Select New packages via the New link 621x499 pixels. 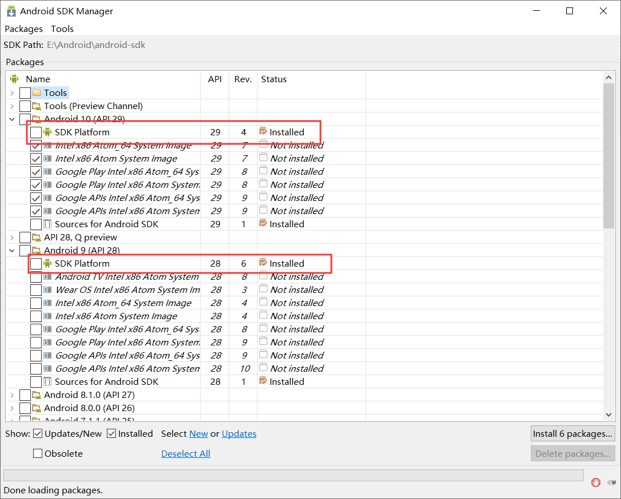pyautogui.click(x=198, y=434)
